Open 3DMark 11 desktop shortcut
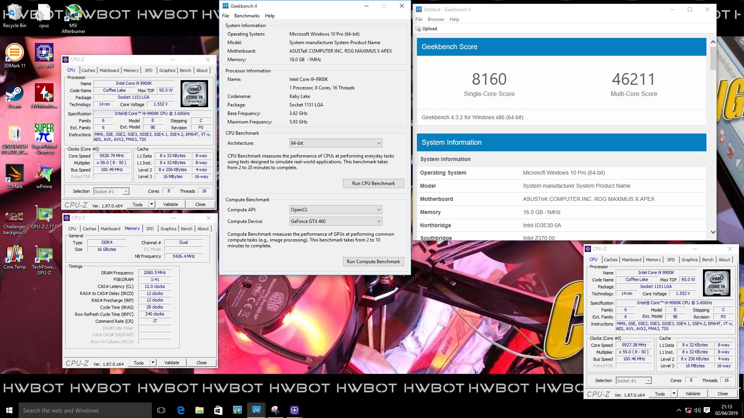The height and width of the screenshot is (418, 744). 14,56
